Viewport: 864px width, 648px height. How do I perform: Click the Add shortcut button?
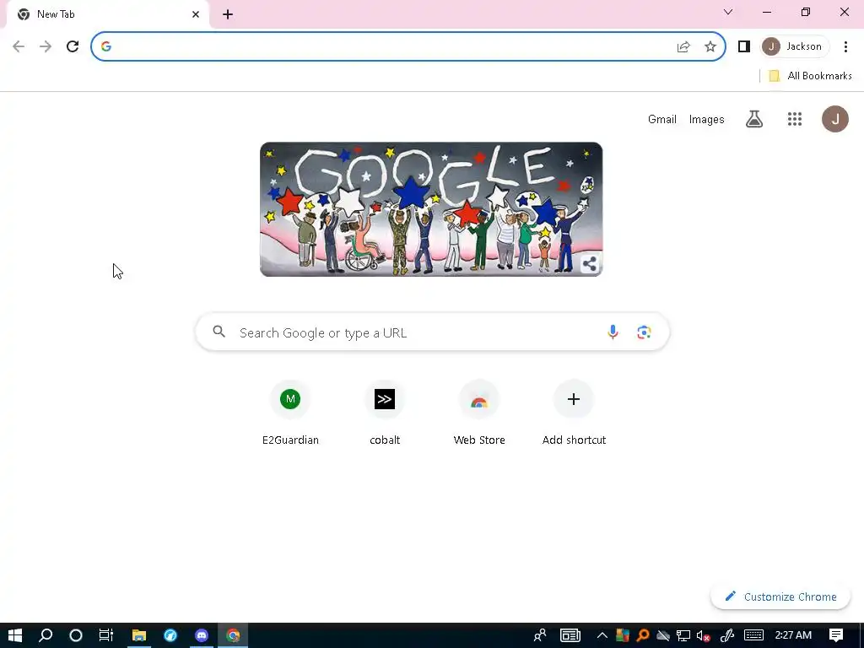(574, 412)
